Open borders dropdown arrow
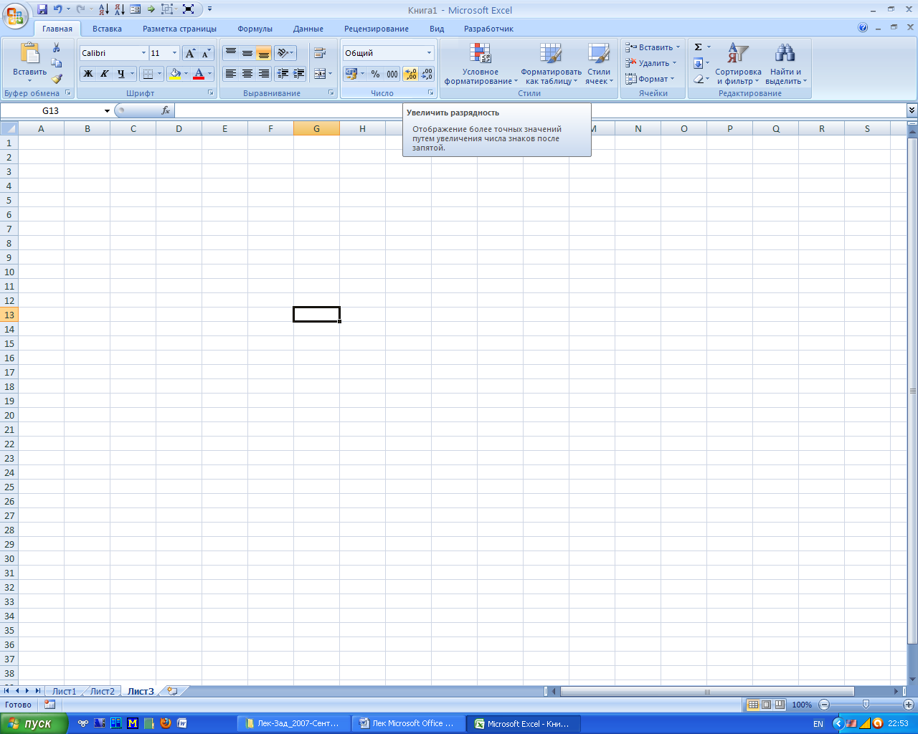Screen dimensions: 918x734 click(x=160, y=74)
